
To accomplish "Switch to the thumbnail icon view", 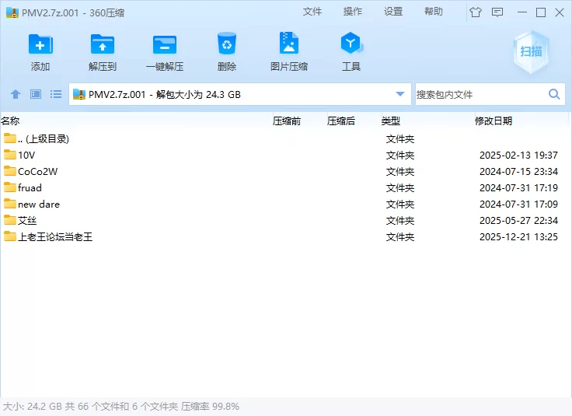I will pos(36,94).
